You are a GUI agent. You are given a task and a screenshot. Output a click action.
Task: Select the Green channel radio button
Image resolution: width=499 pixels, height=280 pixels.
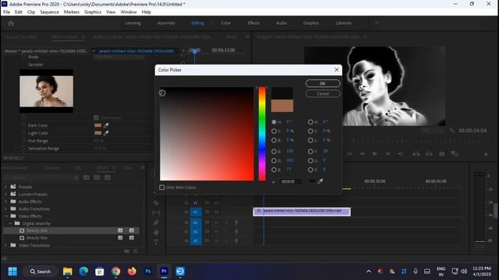274,161
